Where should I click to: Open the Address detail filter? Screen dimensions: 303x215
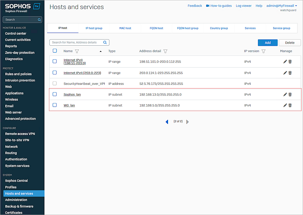165,51
